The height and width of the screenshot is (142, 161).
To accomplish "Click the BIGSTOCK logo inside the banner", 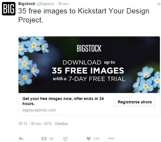I will [x=89, y=48].
